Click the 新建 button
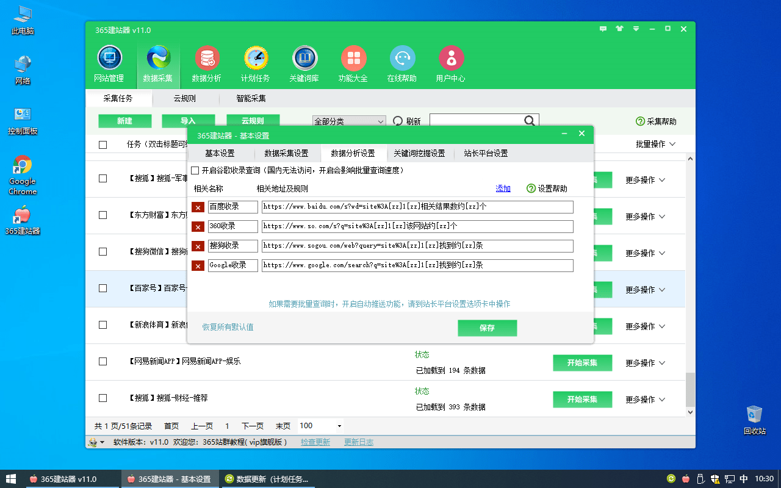 [124, 121]
